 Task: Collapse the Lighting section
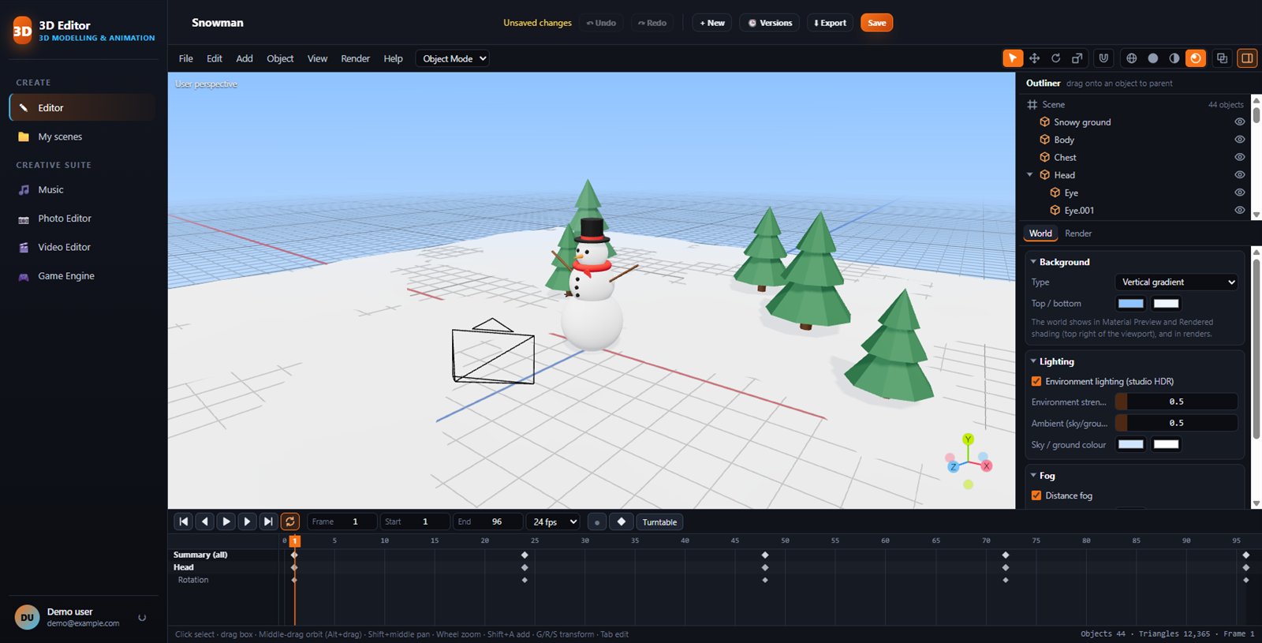pyautogui.click(x=1033, y=361)
